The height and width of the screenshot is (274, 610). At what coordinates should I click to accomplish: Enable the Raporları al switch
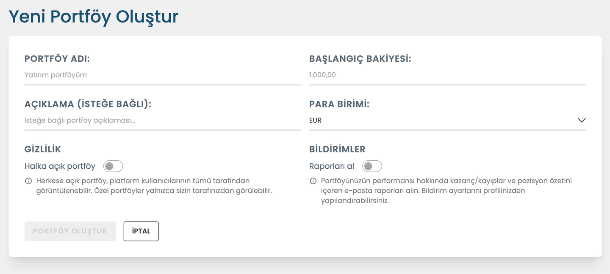tap(372, 166)
